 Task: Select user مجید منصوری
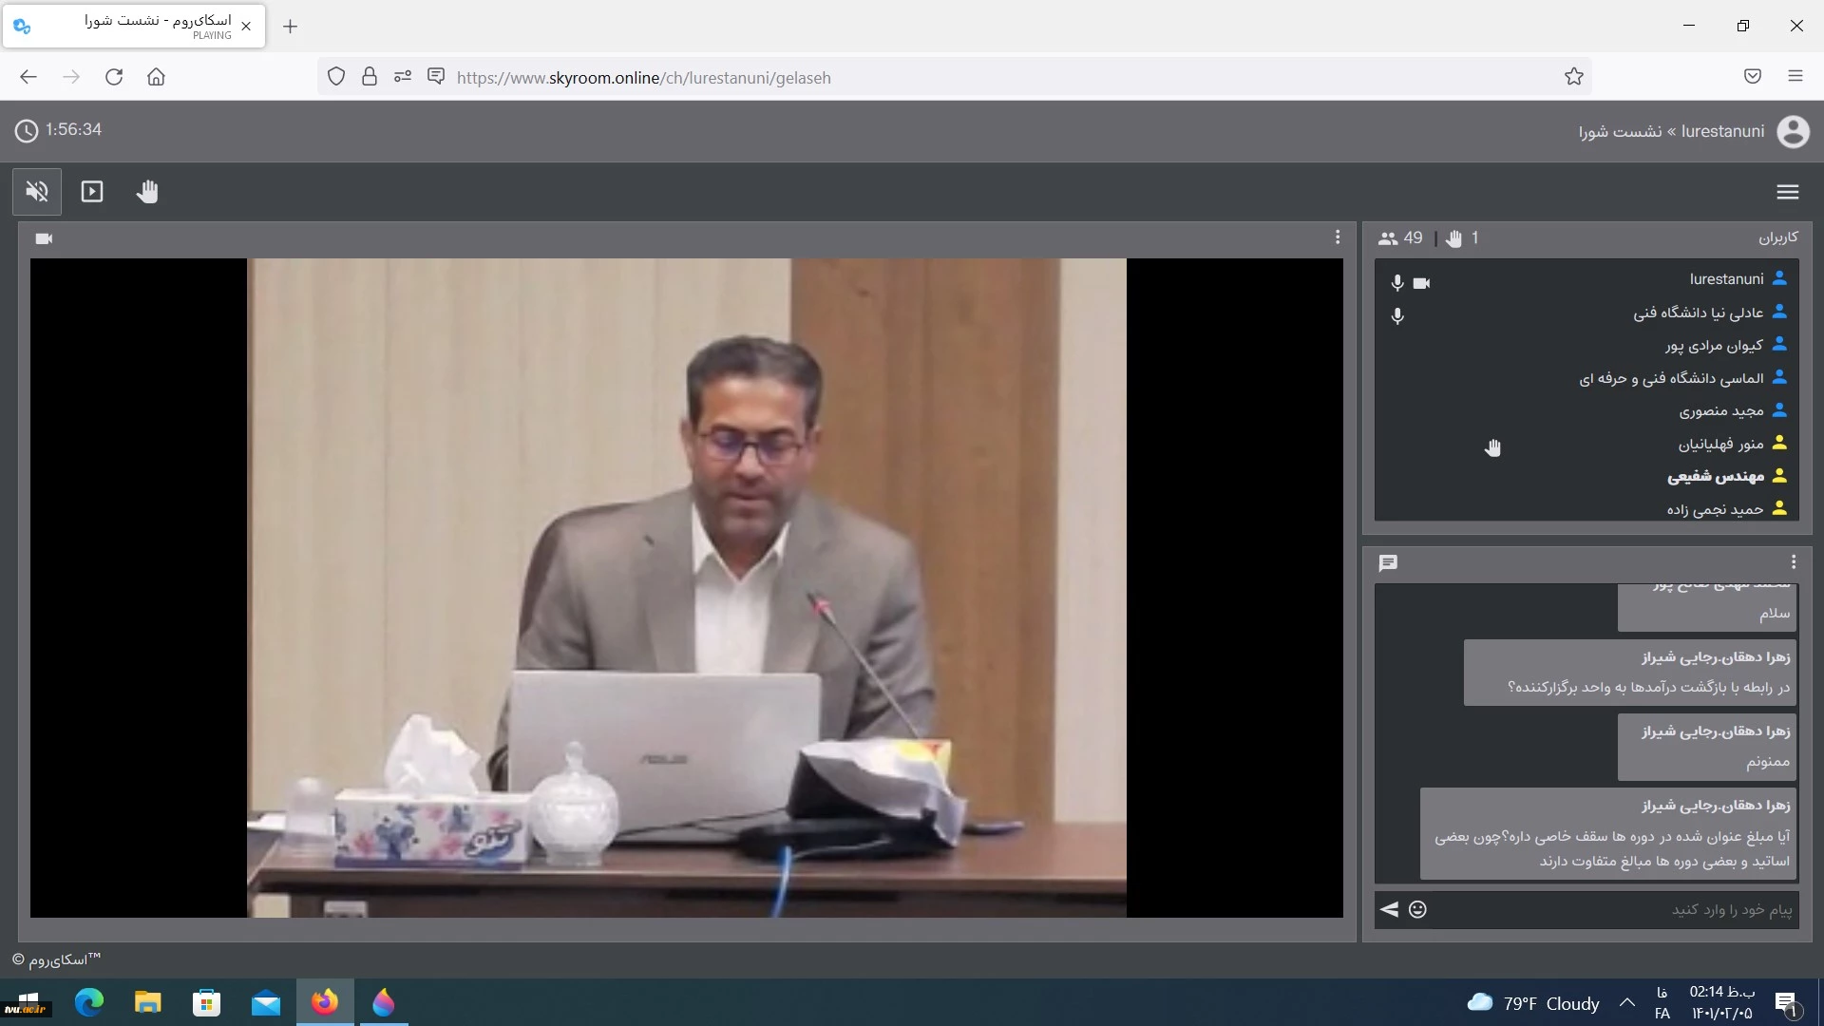point(1586,410)
